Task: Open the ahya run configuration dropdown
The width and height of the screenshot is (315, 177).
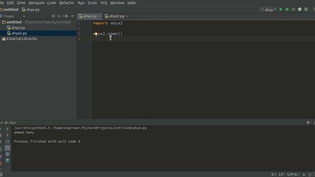Action: coord(268,9)
